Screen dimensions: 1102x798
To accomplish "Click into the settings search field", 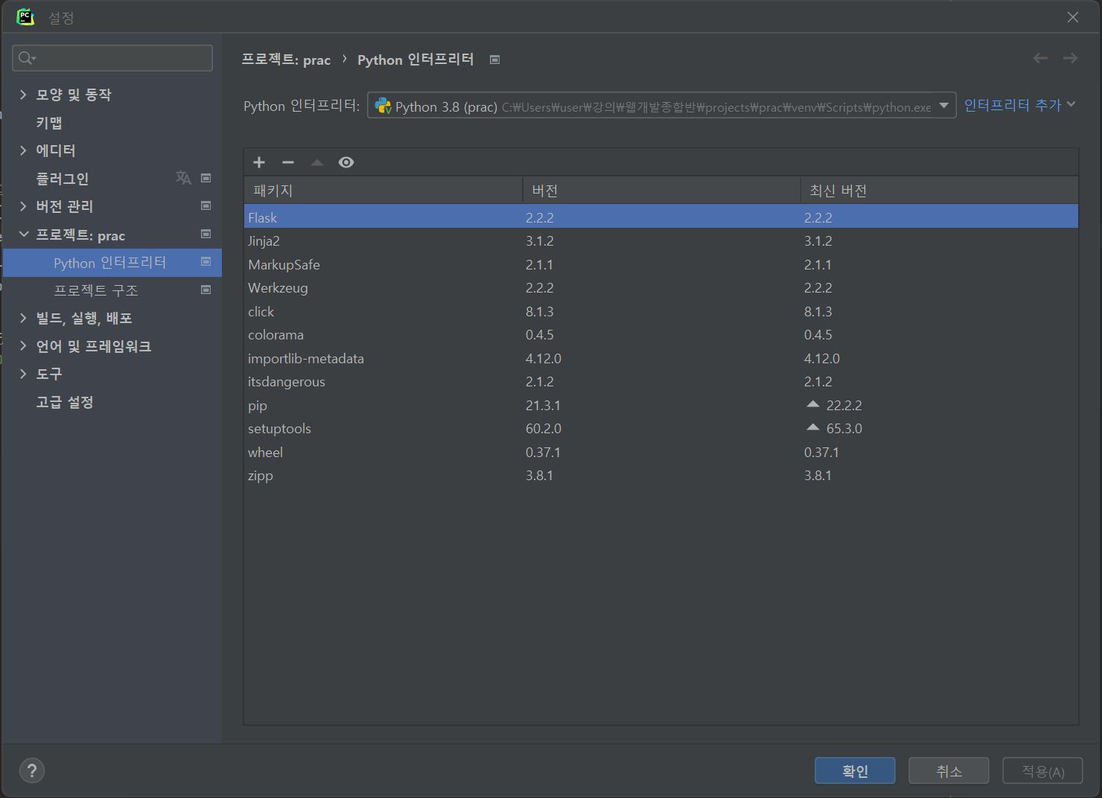I will click(x=112, y=58).
